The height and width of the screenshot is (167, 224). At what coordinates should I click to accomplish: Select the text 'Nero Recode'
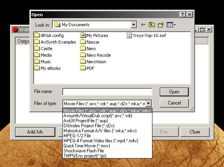99,55
